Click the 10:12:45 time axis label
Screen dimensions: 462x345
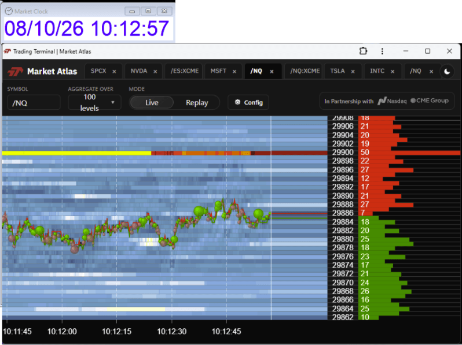pyautogui.click(x=226, y=332)
